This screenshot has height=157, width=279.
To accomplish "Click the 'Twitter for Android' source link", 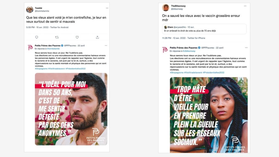I will [x=59, y=27].
